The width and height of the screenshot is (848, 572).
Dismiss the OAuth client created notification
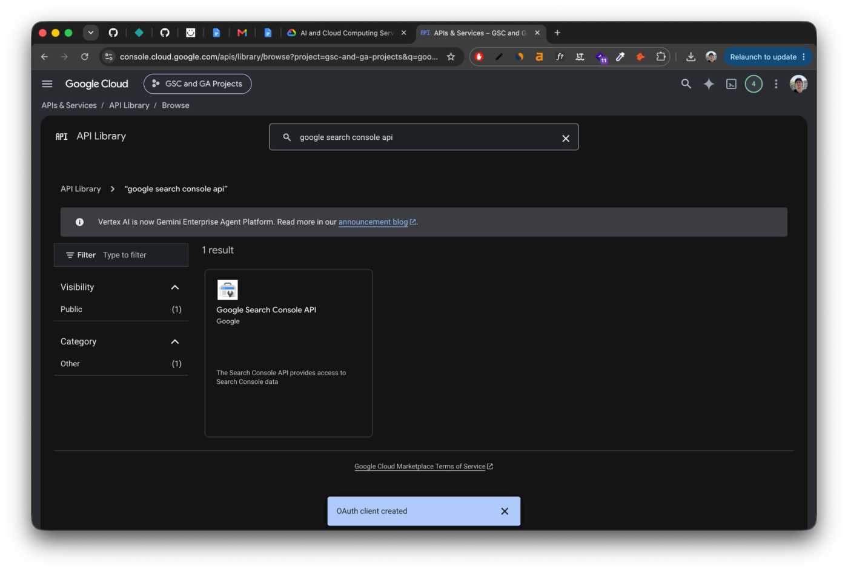coord(505,511)
